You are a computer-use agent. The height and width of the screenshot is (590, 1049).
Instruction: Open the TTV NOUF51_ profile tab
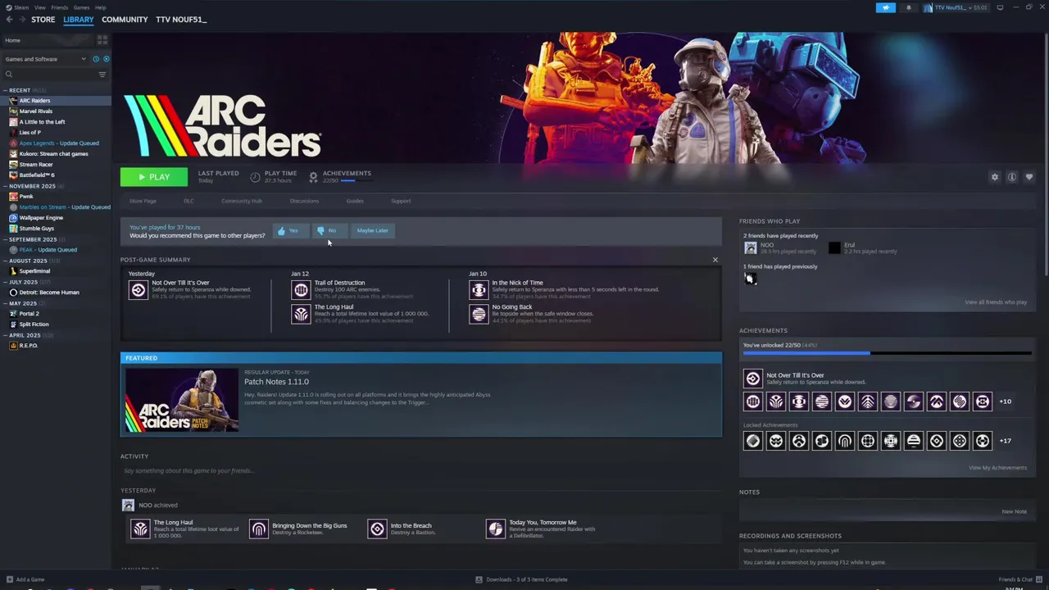click(x=181, y=20)
